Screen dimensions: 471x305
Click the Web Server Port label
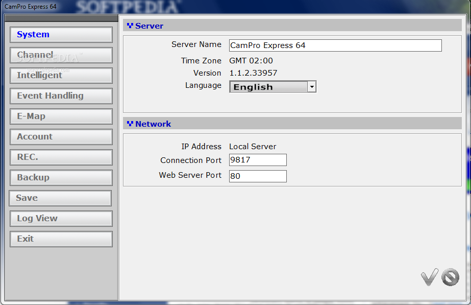point(190,175)
